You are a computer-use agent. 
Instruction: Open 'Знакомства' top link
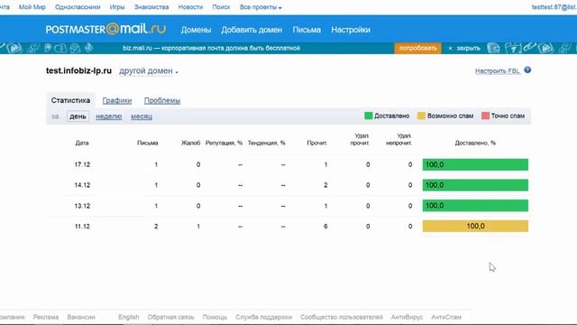151,7
